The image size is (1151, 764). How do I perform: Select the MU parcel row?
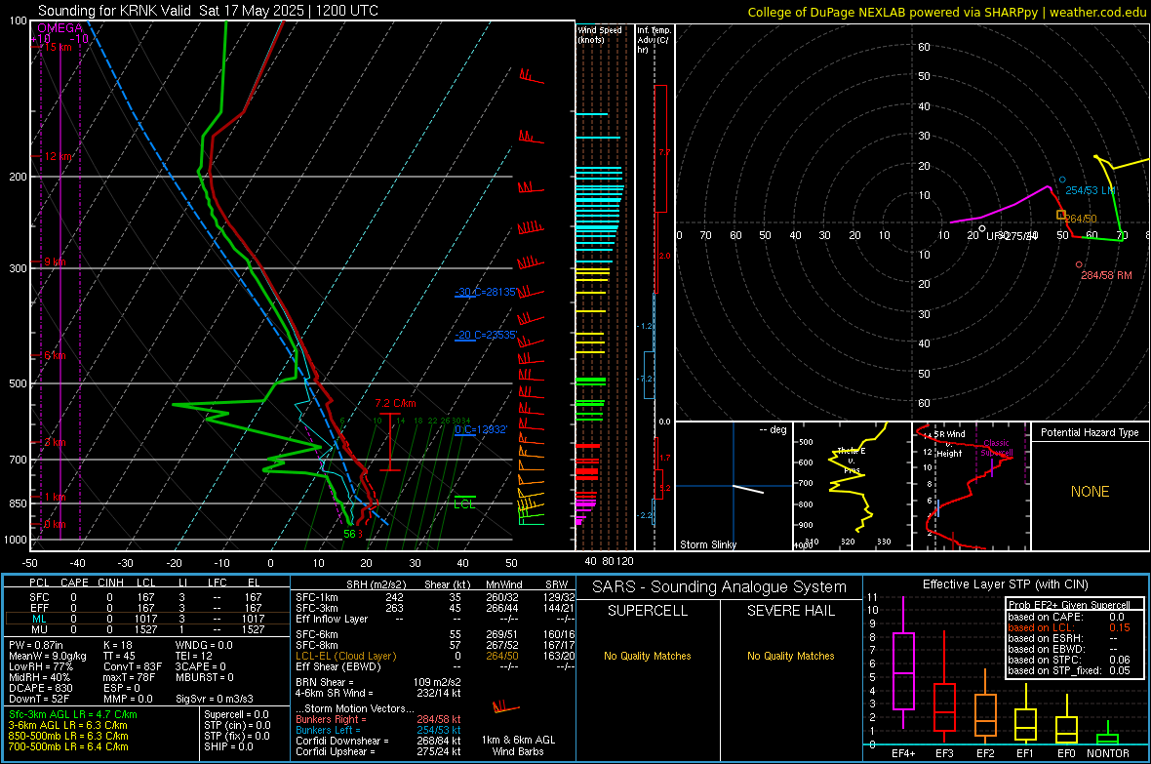pos(145,629)
